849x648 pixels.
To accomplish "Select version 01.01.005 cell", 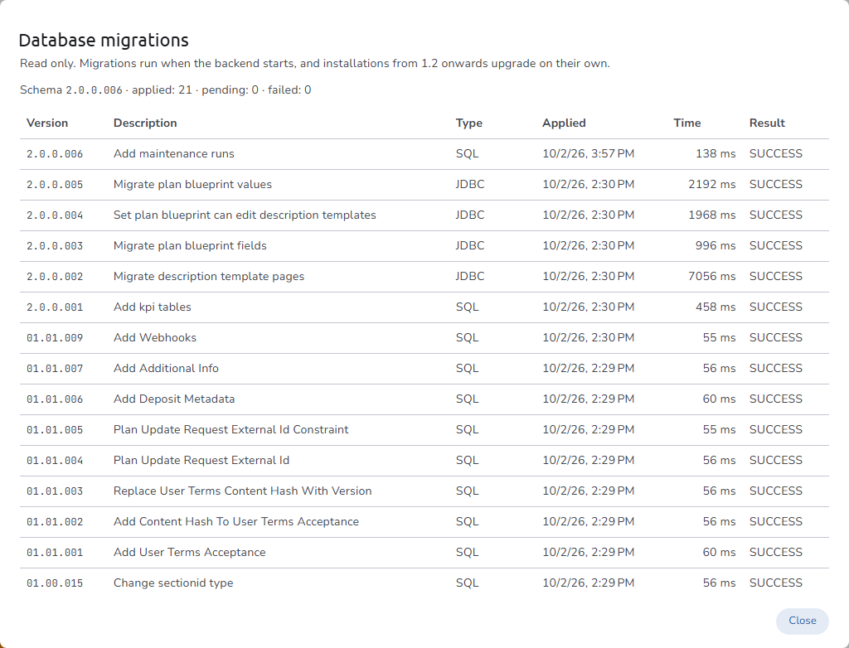I will click(x=55, y=430).
